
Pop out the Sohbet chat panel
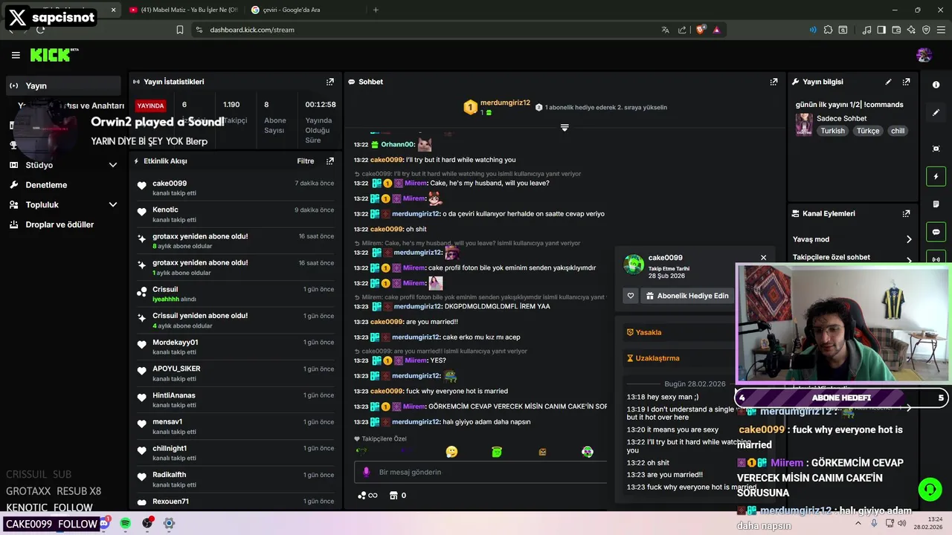click(x=773, y=82)
